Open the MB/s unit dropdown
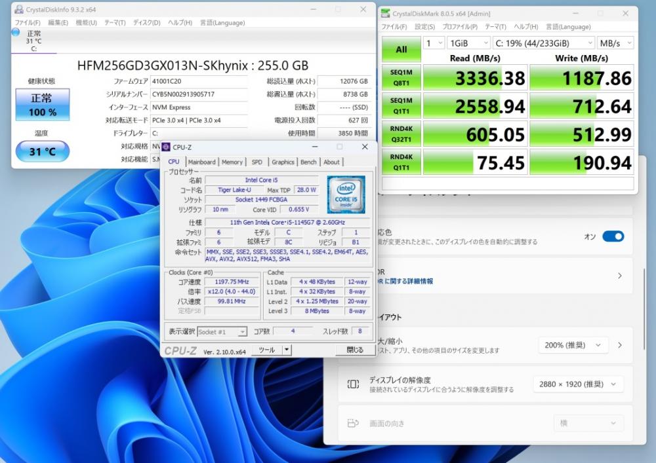This screenshot has height=463, width=656. tap(615, 43)
